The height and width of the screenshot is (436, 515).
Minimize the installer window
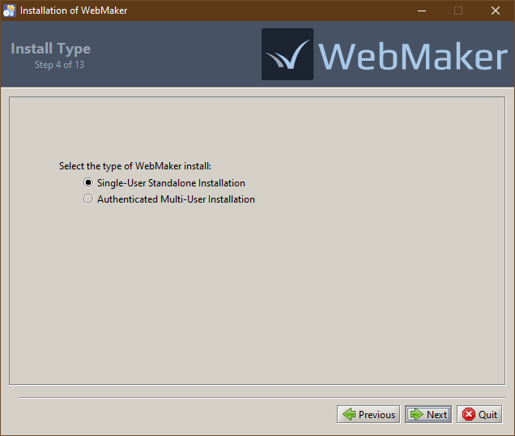pyautogui.click(x=421, y=11)
